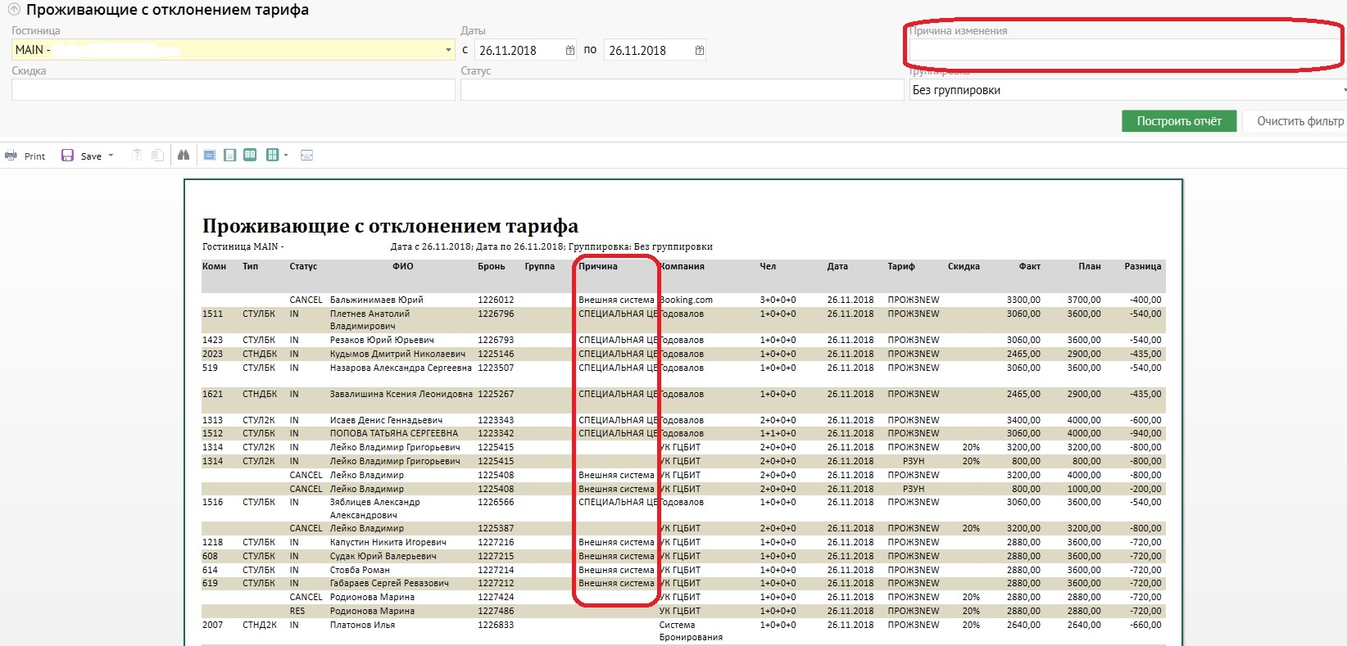The width and height of the screenshot is (1347, 646).
Task: Click the fit page width icon
Action: click(307, 156)
